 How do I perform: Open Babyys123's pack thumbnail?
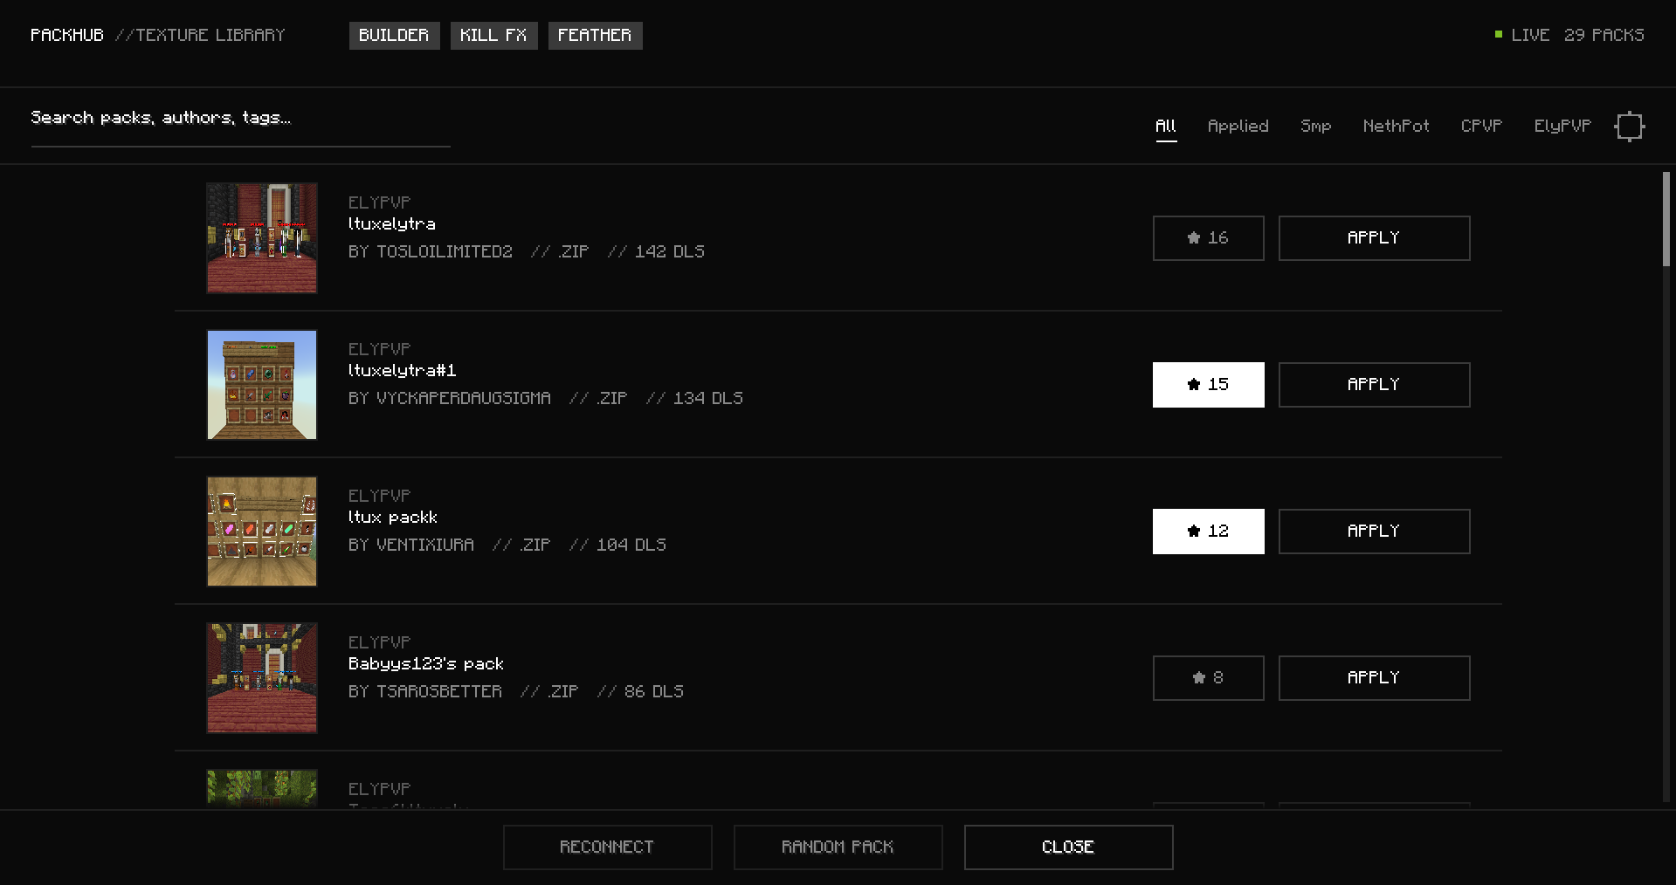click(x=262, y=678)
